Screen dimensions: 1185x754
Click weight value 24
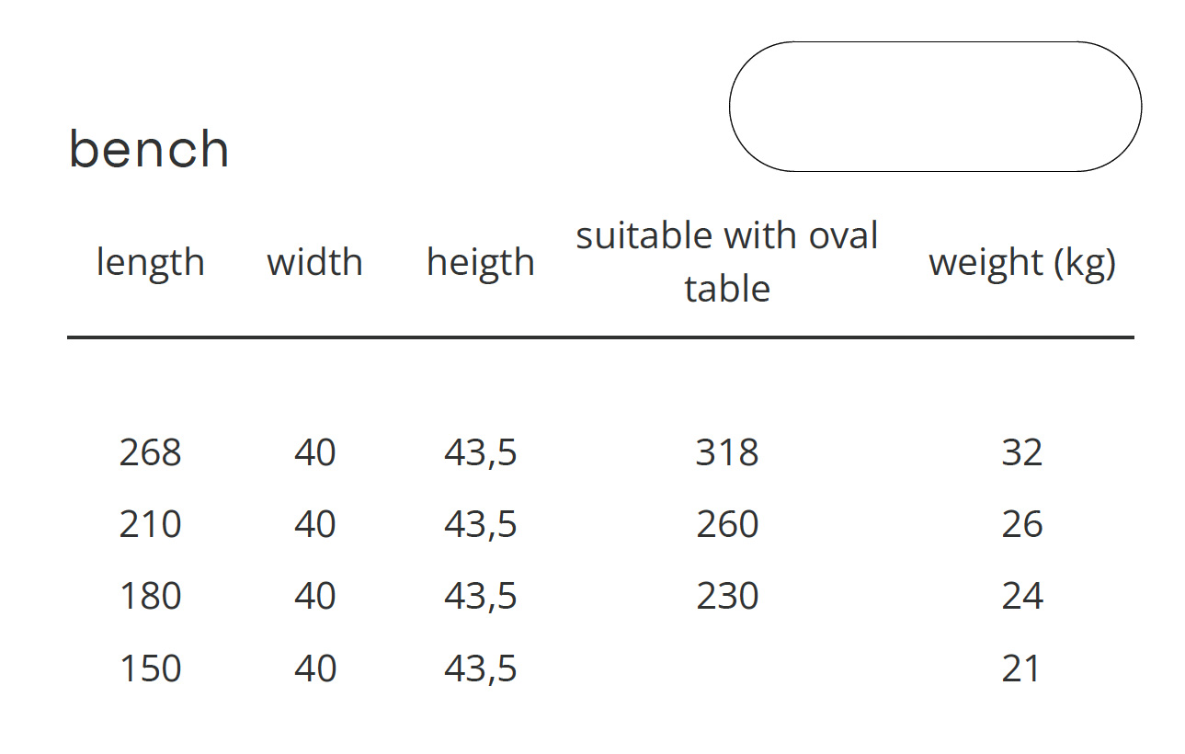click(x=1021, y=596)
